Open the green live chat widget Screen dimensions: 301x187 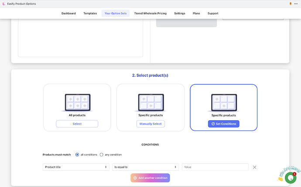(x=290, y=177)
